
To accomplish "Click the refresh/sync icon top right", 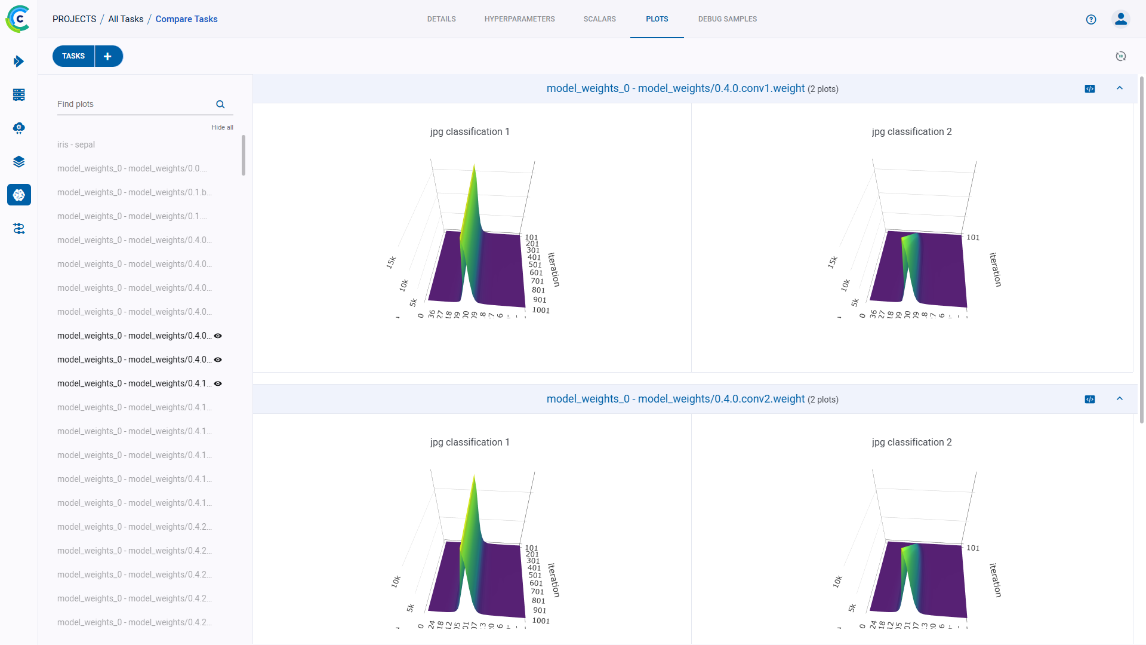I will (1121, 56).
